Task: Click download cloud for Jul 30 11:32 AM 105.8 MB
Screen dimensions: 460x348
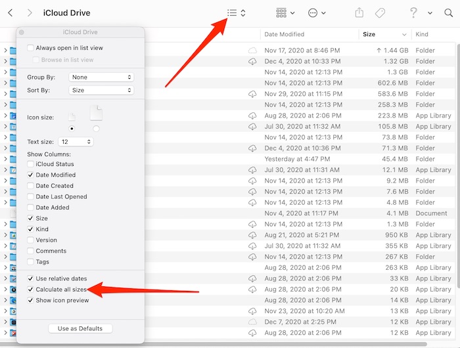Action: [x=252, y=126]
